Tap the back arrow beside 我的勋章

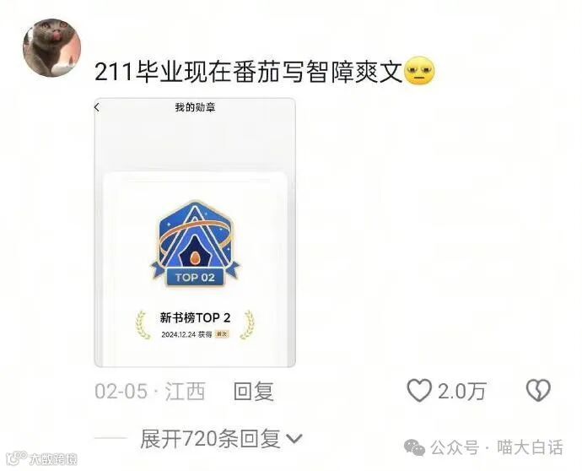click(97, 107)
